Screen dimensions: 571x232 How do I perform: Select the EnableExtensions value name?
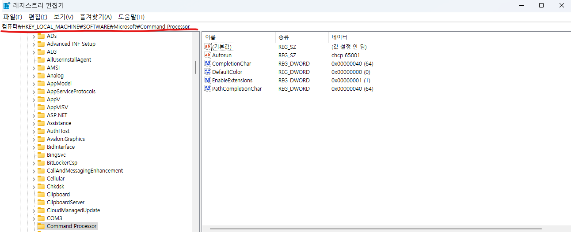[232, 81]
